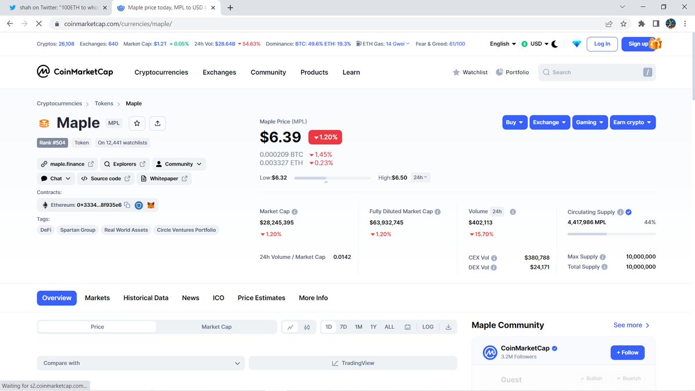Click the Fully Diluted Market Cap info icon
695x391 pixels.
437,212
